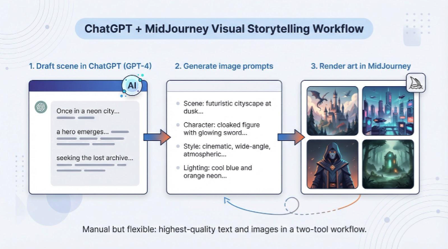Open the hooded cloaked figure image

[x=332, y=163]
